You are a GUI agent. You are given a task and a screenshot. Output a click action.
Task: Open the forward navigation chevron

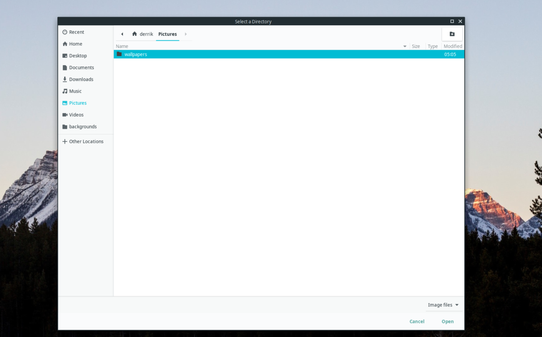pyautogui.click(x=185, y=34)
